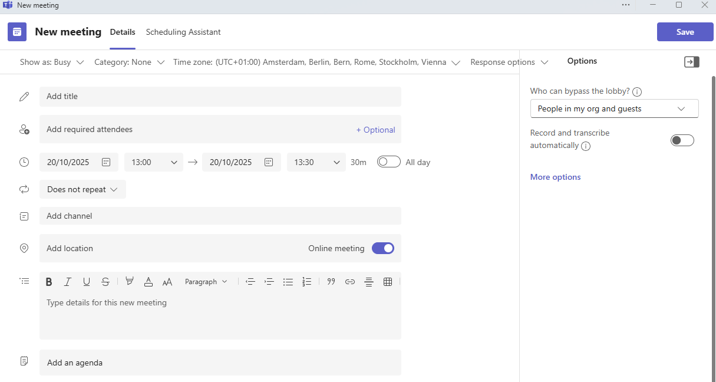Open the 13:30 end time dropdown
The width and height of the screenshot is (716, 382).
pos(316,162)
